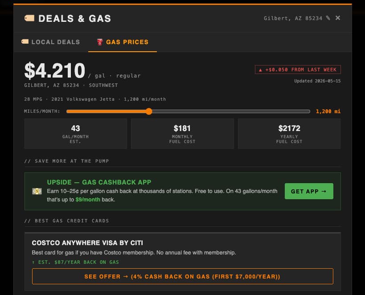Close the Deals & Gas panel
Screen dimensions: 365x295
tap(338, 18)
